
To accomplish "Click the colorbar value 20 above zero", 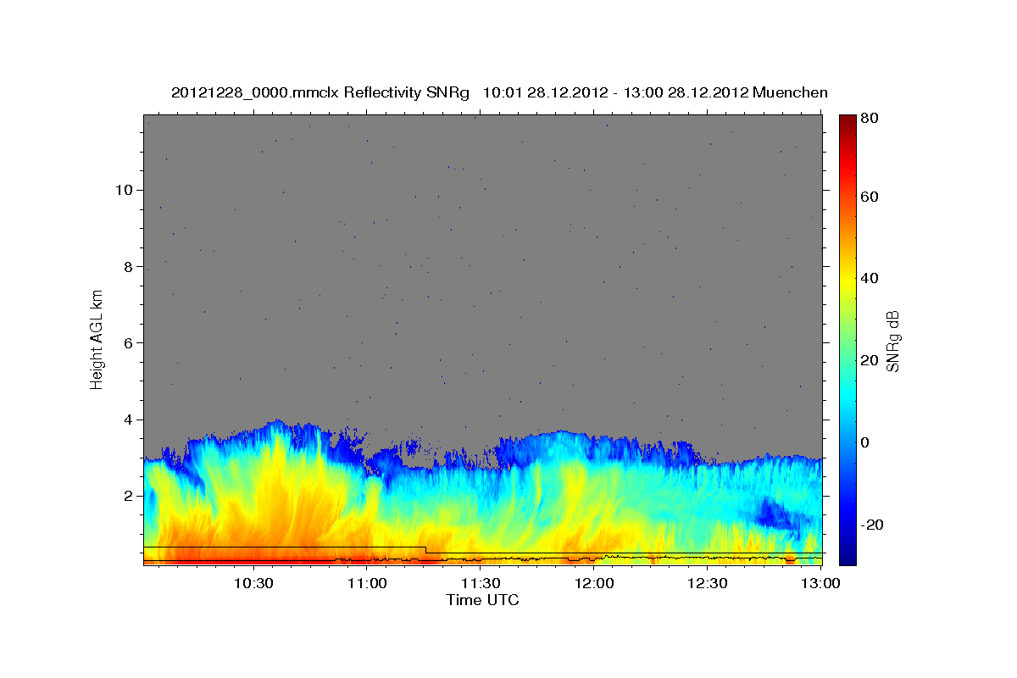I will (x=869, y=360).
